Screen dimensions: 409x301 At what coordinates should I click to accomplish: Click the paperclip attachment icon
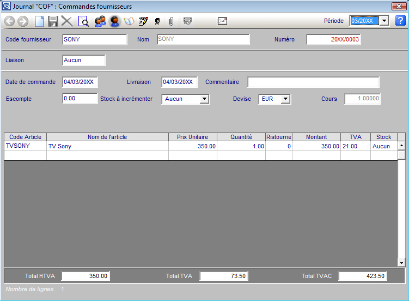point(171,21)
